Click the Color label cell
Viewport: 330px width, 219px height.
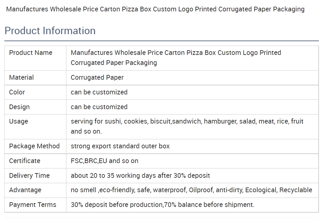(x=17, y=92)
